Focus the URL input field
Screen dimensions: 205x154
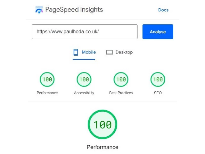pos(85,32)
